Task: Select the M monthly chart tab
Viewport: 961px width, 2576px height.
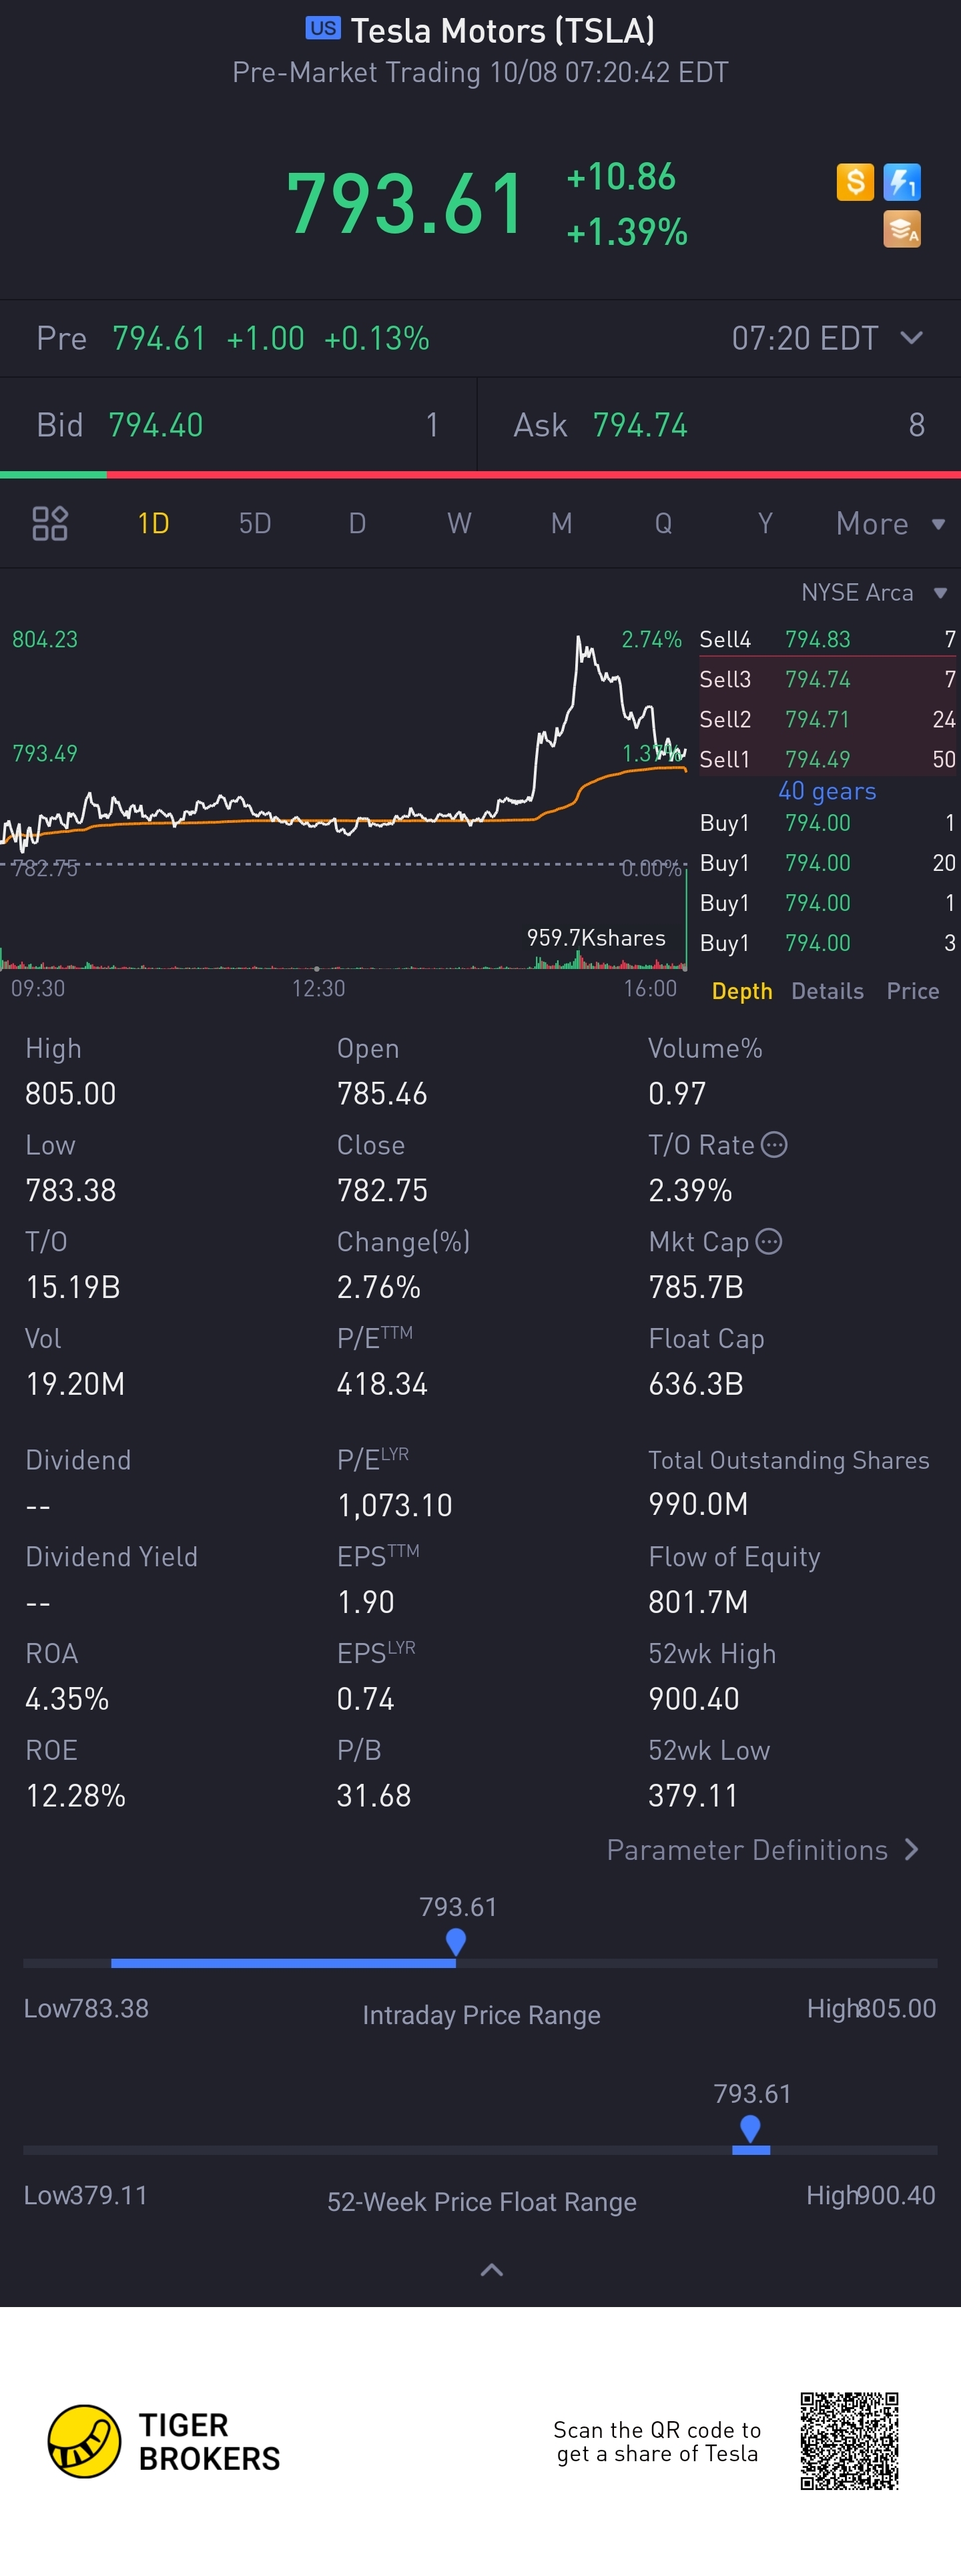Action: point(561,523)
